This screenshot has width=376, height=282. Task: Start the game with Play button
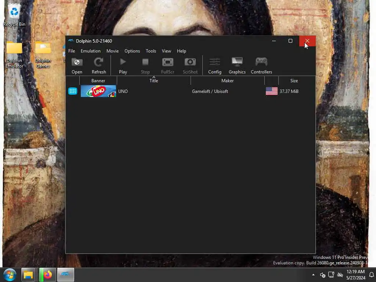[x=123, y=65]
